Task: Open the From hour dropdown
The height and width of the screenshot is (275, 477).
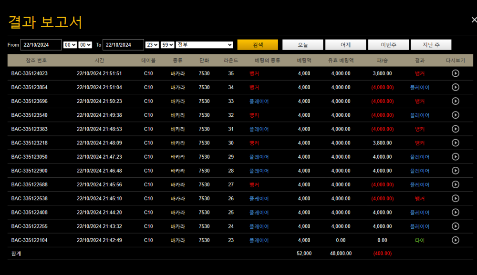Action: point(70,45)
